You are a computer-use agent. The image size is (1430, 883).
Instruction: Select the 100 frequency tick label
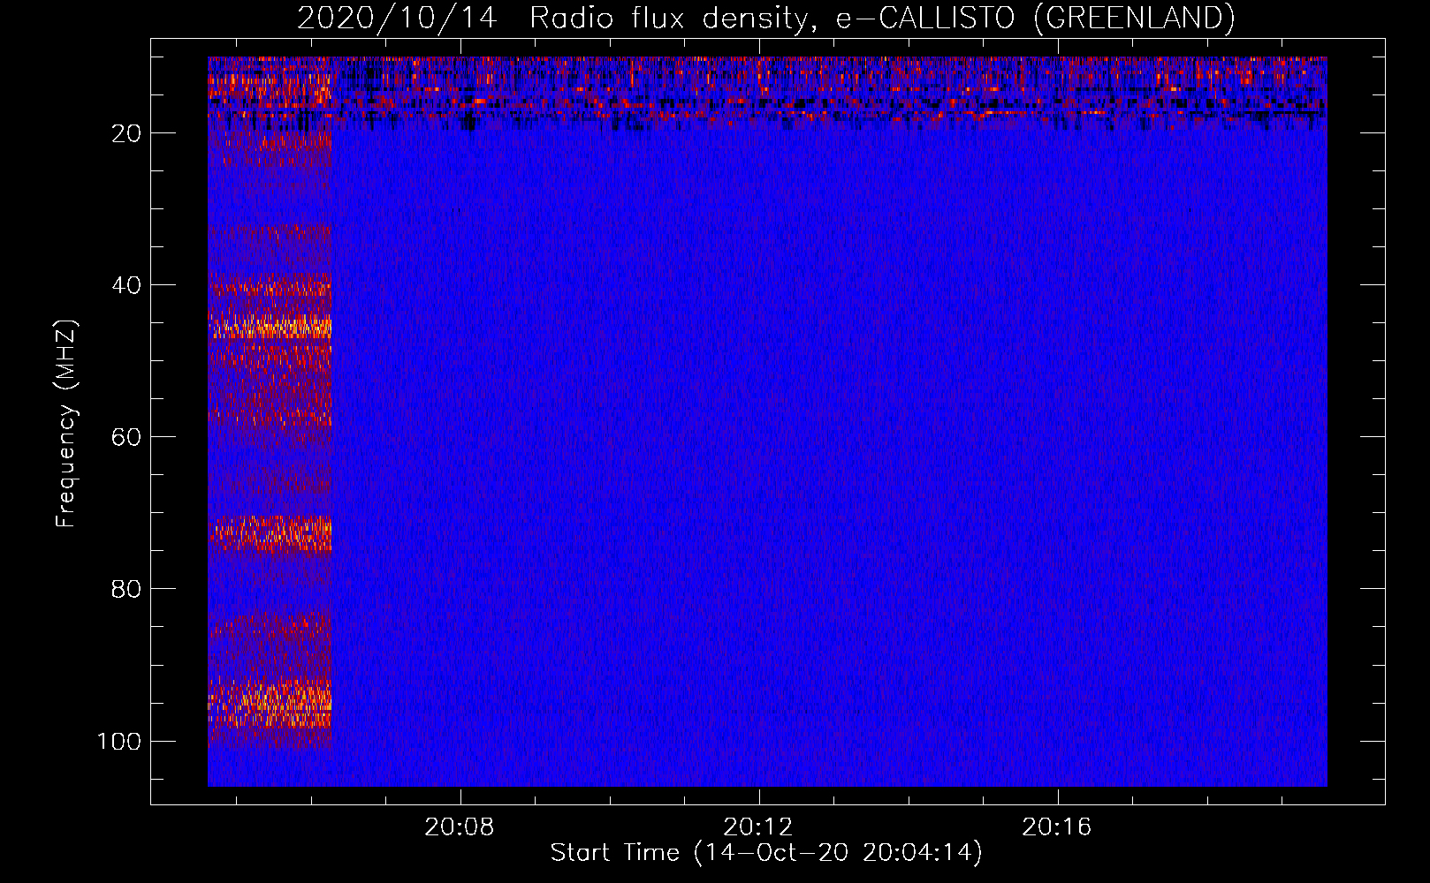coord(119,741)
